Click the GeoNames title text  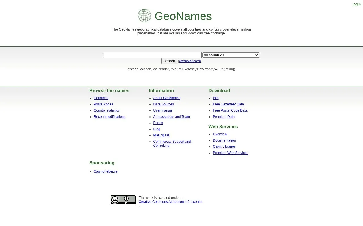183,16
